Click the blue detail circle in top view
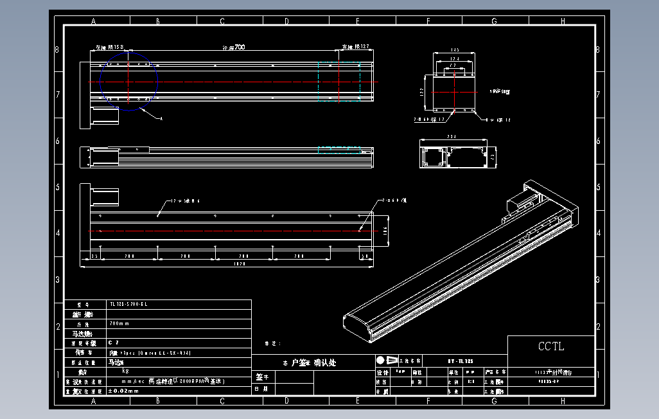Viewport: 659px width, 419px height. 128,82
